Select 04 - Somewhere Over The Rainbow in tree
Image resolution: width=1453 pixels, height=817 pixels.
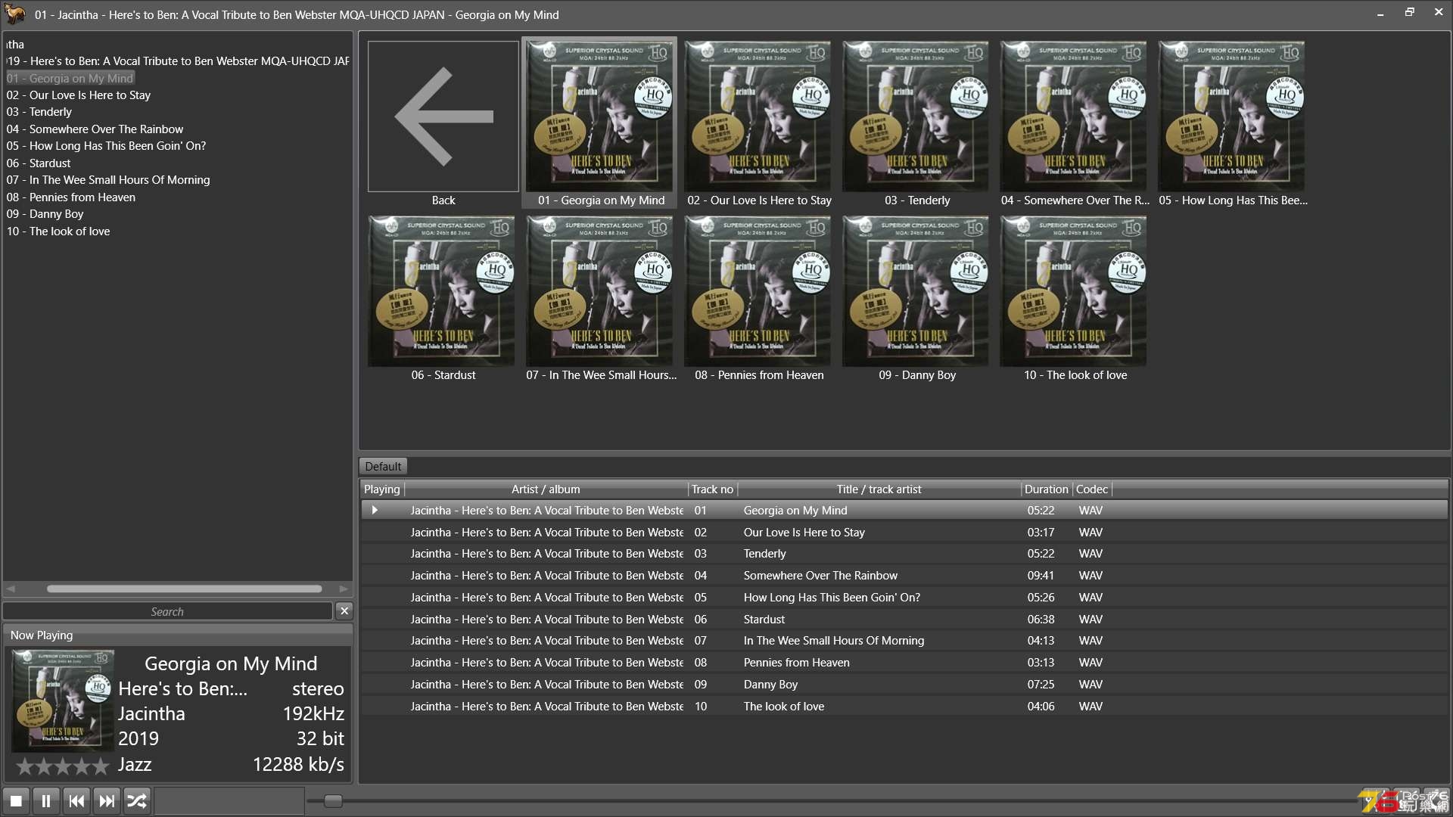[x=95, y=129]
